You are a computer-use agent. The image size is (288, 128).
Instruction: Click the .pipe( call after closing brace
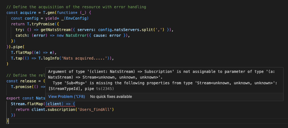pyautogui.click(x=18, y=47)
